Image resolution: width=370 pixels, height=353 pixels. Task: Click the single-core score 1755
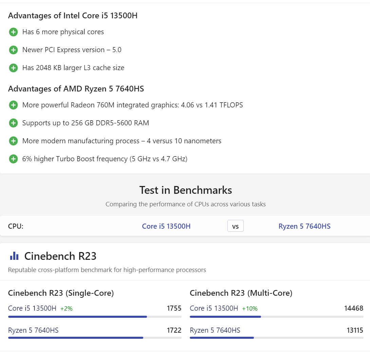tap(174, 308)
